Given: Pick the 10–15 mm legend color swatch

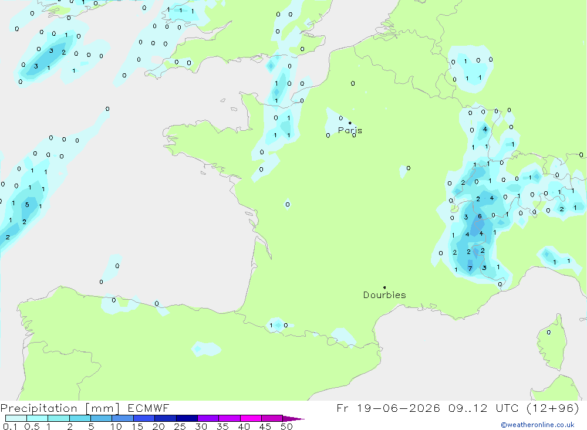Looking at the screenshot, I should pyautogui.click(x=123, y=418).
